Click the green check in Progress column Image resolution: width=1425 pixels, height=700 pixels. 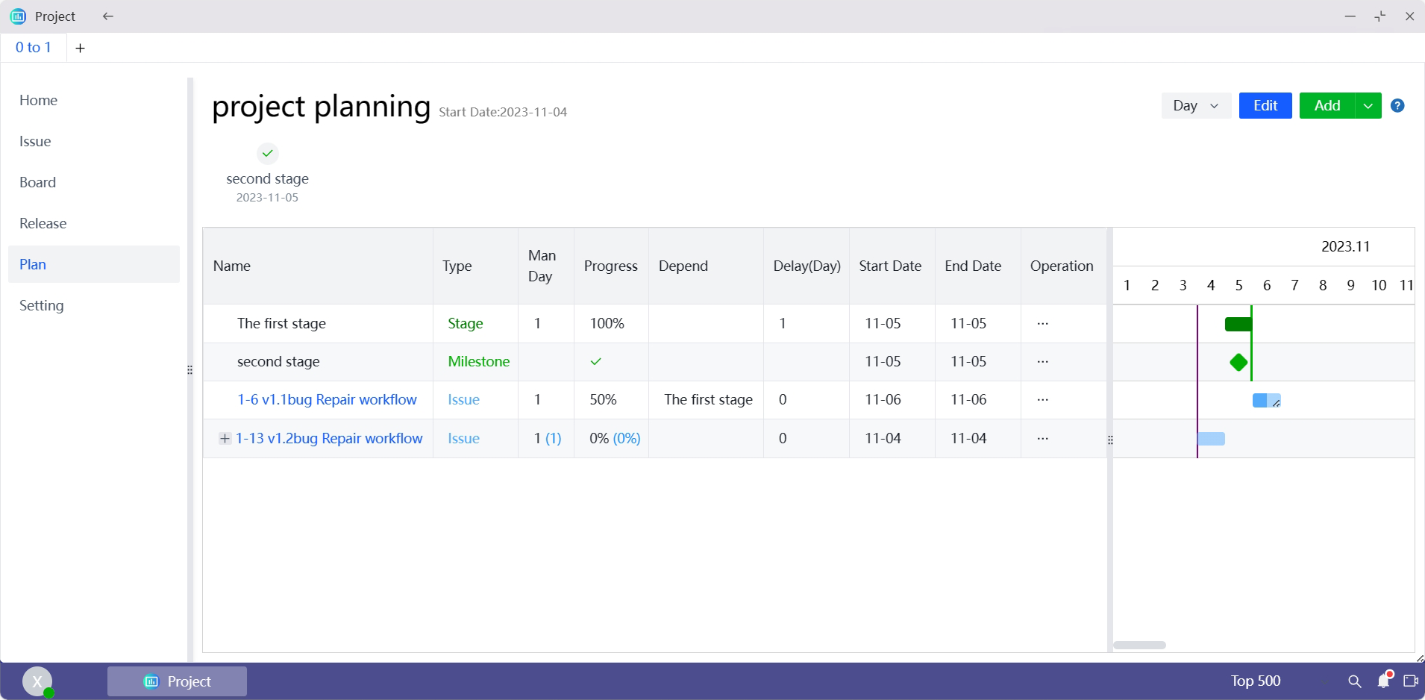click(595, 362)
